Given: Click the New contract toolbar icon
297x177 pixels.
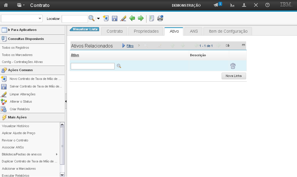Looking at the screenshot, I should coord(106,18).
